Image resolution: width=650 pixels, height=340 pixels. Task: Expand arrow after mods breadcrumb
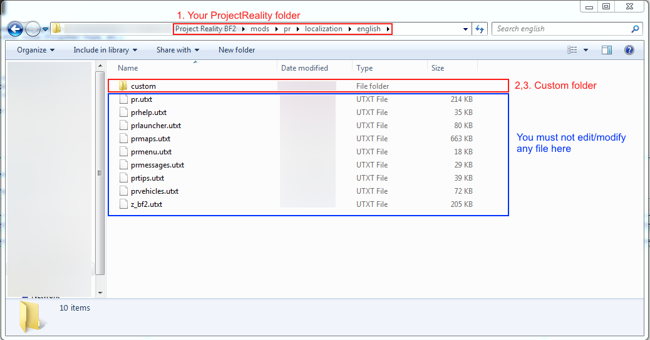277,29
